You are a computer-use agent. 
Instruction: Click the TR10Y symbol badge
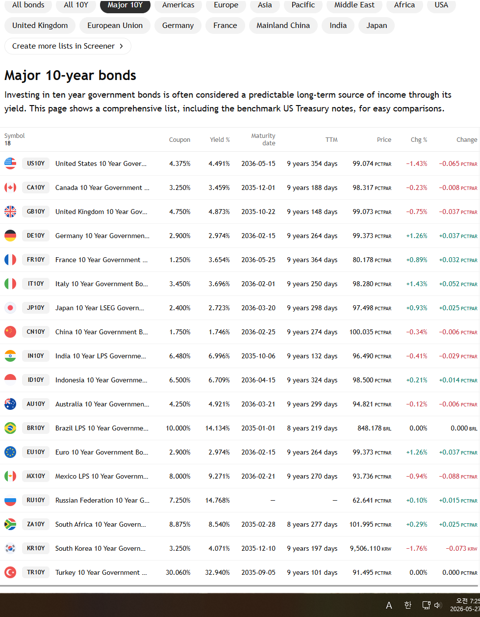click(36, 572)
